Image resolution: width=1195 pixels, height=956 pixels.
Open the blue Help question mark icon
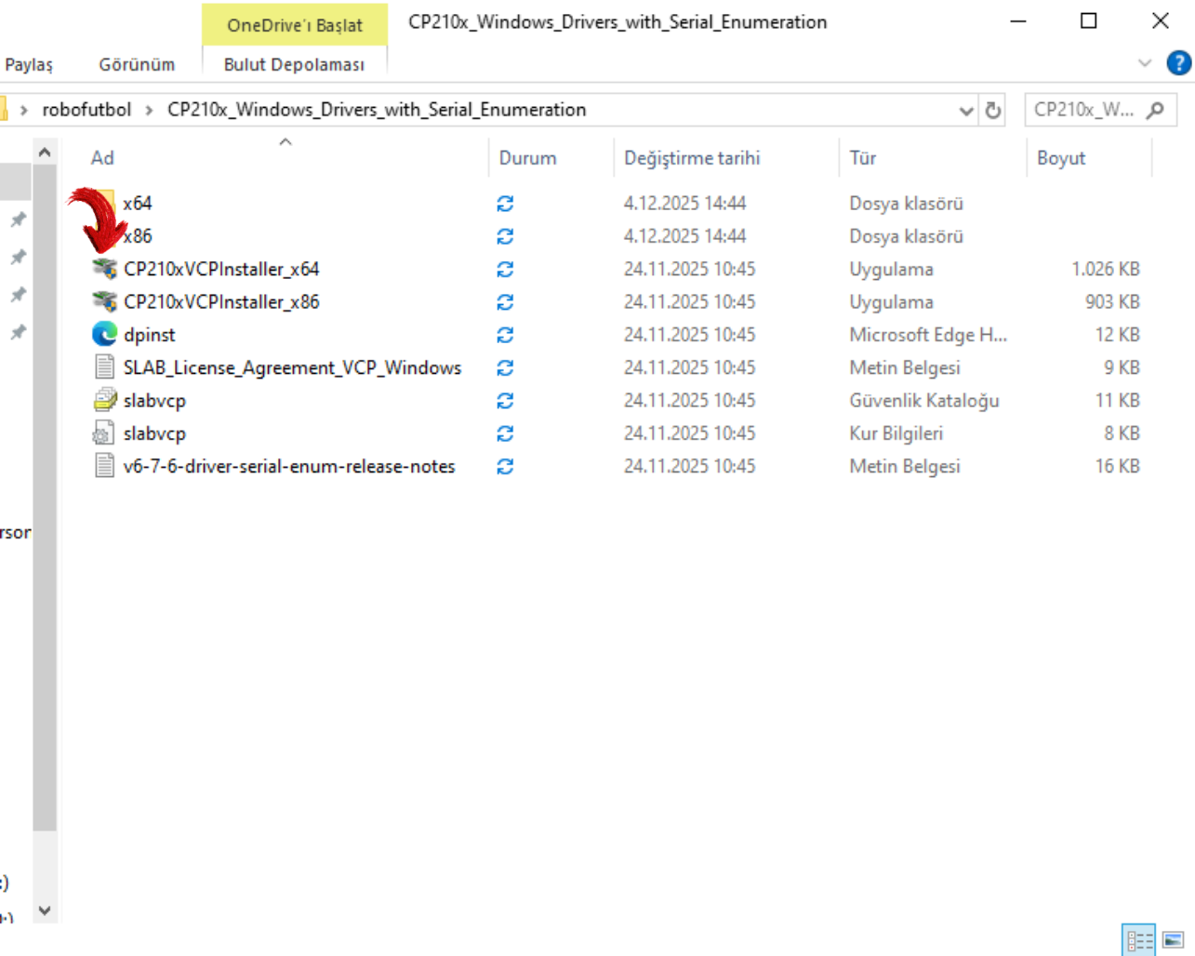pyautogui.click(x=1178, y=63)
